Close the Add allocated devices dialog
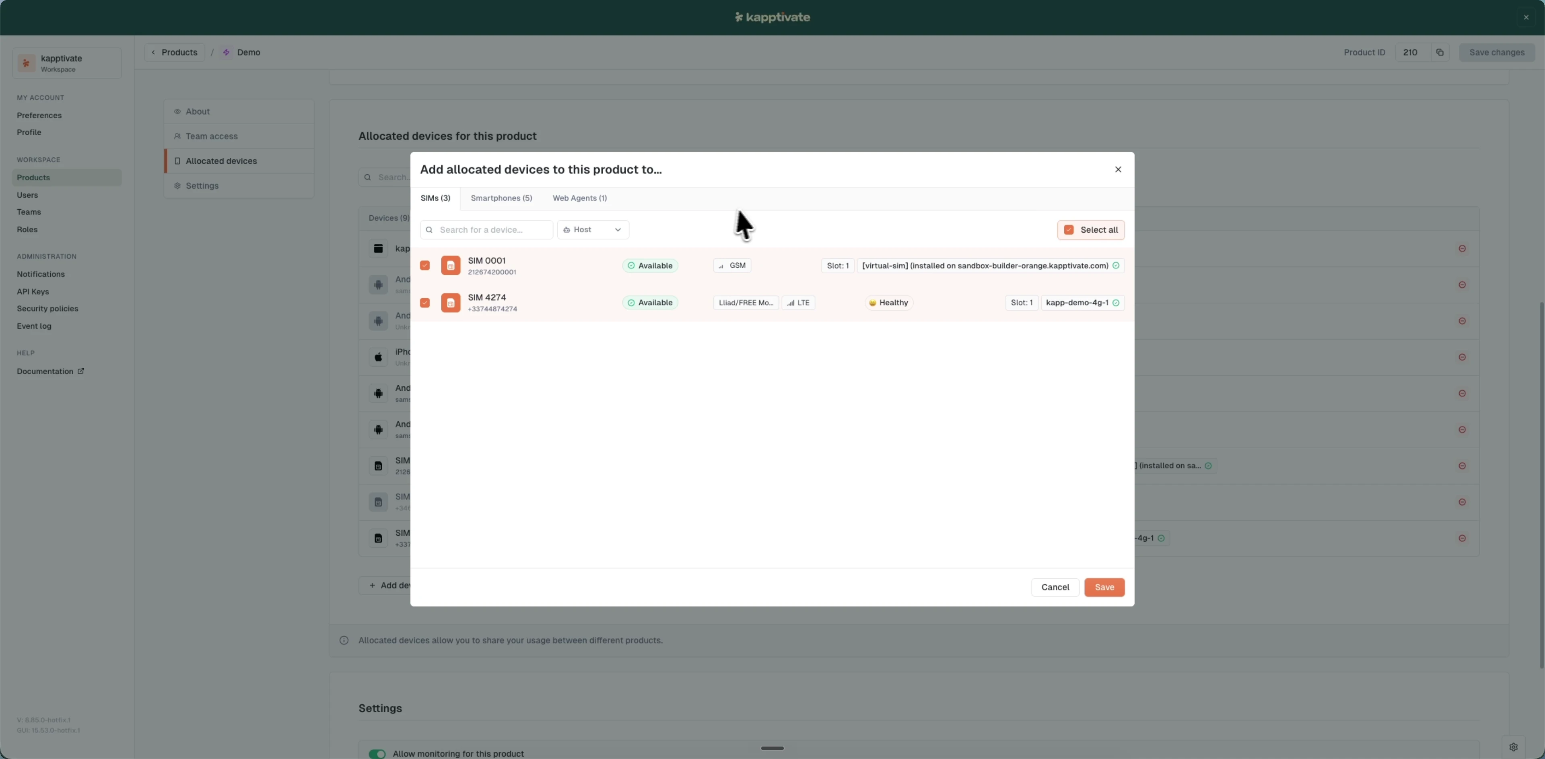Viewport: 1545px width, 759px height. pyautogui.click(x=1118, y=170)
